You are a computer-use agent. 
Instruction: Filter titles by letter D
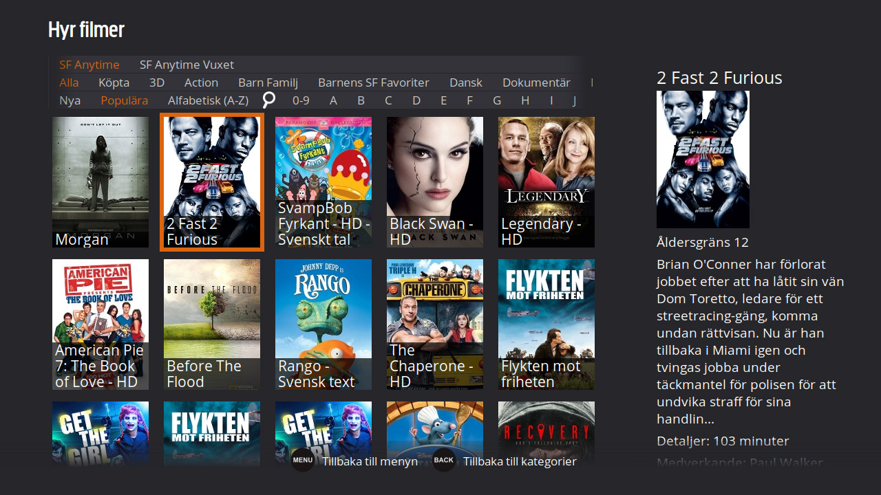pos(416,100)
